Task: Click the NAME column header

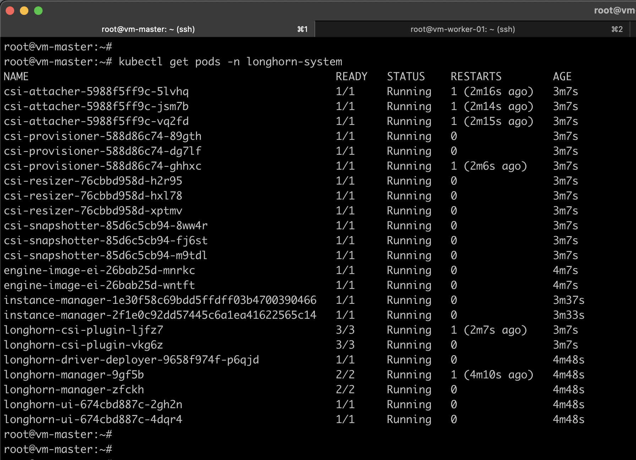Action: pyautogui.click(x=16, y=77)
